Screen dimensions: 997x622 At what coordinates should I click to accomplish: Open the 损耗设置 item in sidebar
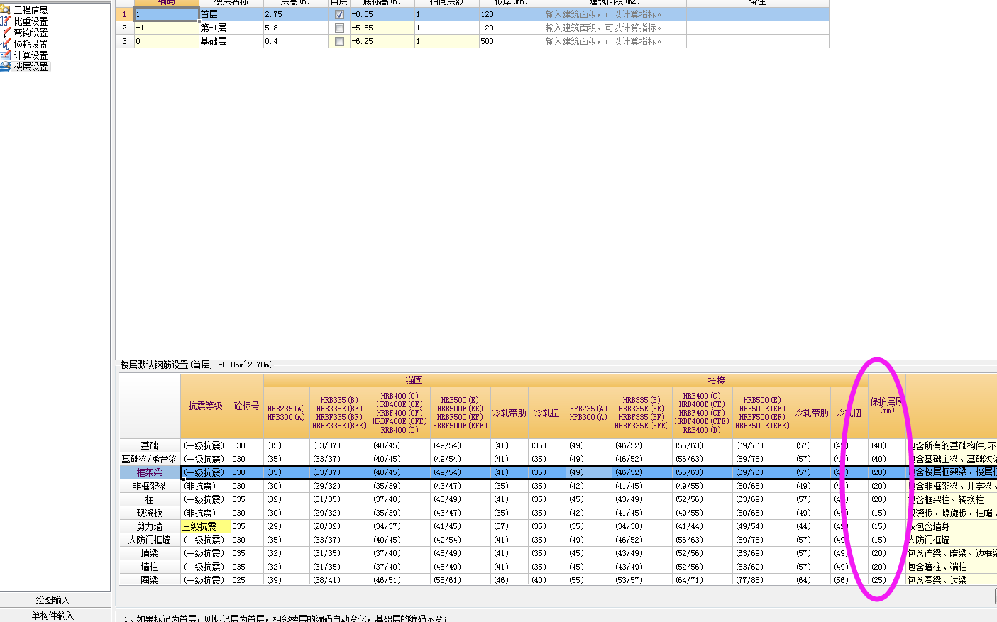click(31, 44)
